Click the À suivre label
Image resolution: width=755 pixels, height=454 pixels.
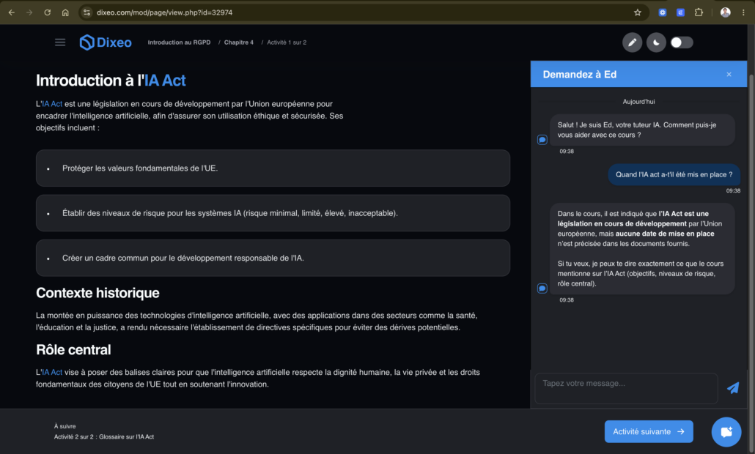coord(65,426)
